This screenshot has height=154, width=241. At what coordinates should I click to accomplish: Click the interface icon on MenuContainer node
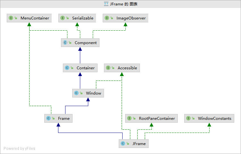tap(11, 18)
